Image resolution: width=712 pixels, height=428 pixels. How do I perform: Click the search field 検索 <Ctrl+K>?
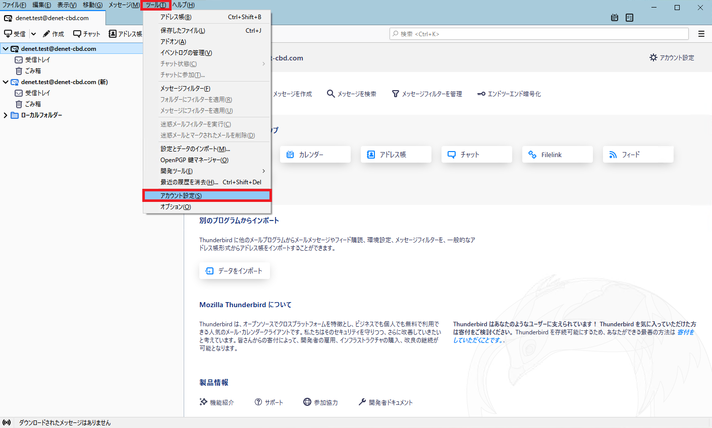coord(539,34)
